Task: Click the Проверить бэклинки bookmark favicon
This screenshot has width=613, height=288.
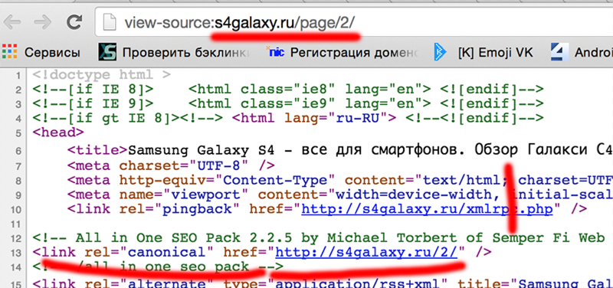Action: click(107, 52)
